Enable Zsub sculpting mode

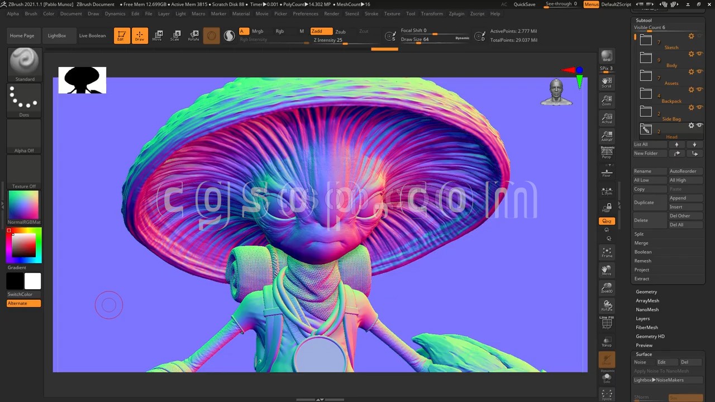[340, 32]
